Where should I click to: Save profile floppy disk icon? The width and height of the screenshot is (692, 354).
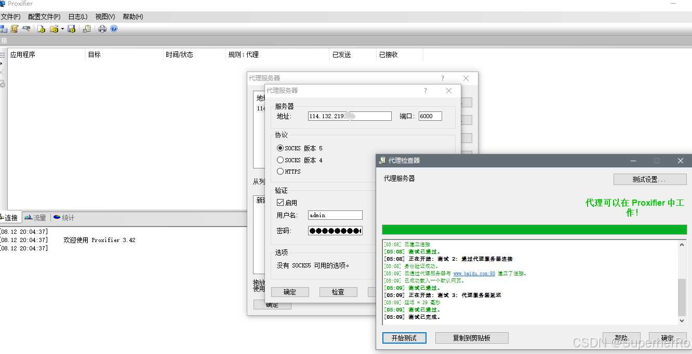pyautogui.click(x=72, y=29)
